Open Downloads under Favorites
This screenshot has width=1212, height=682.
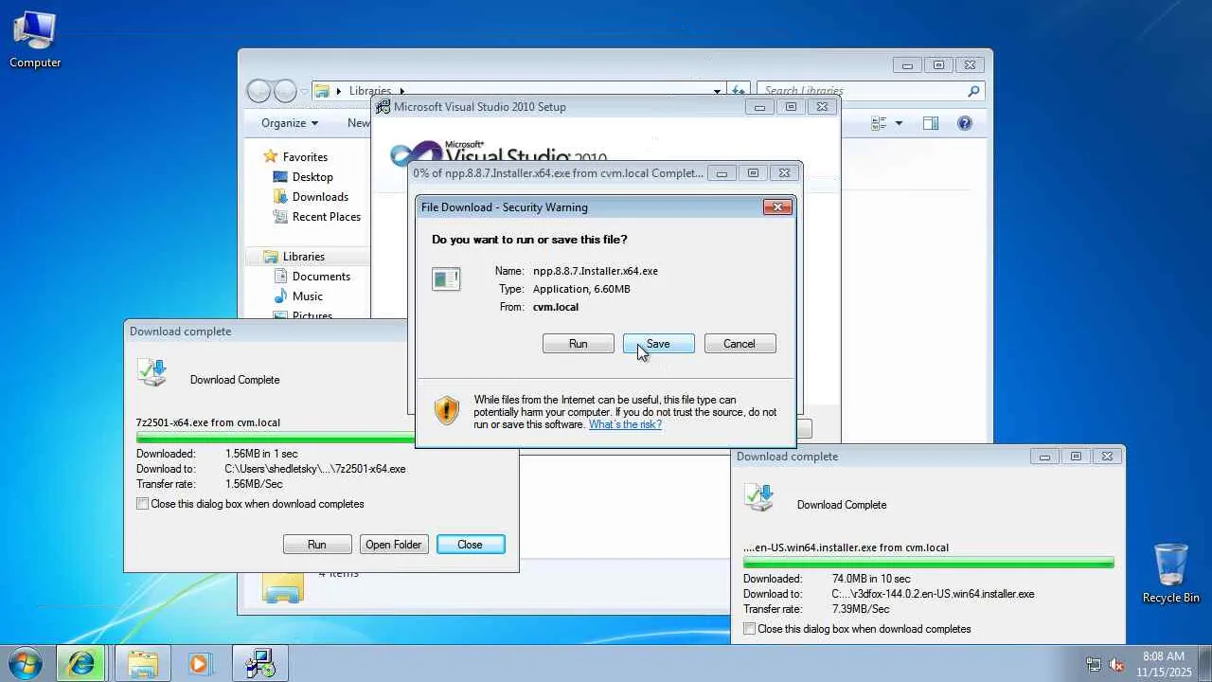point(320,197)
